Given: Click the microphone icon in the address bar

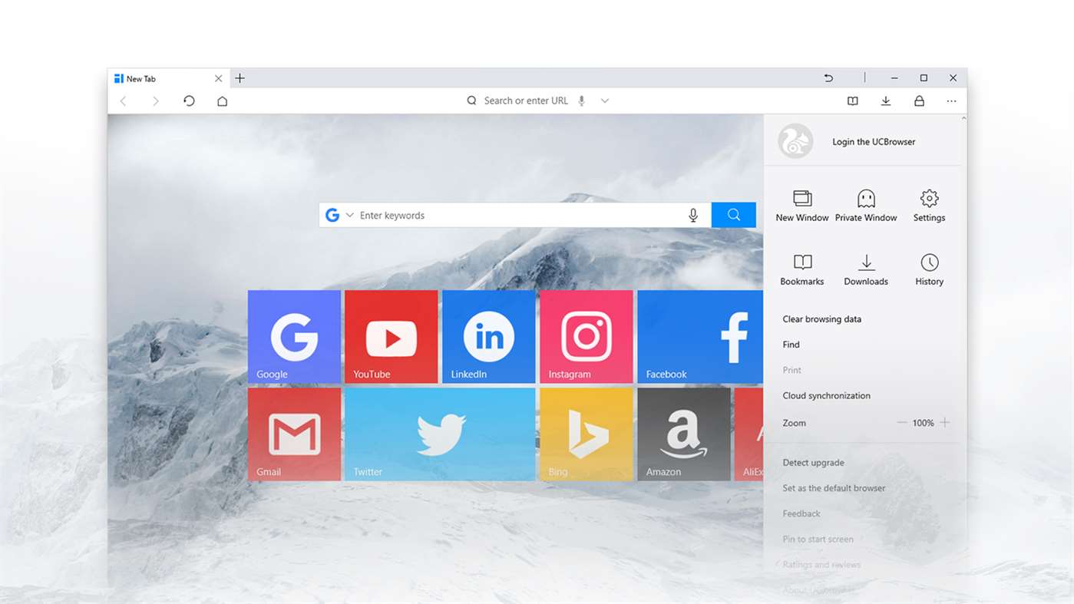Looking at the screenshot, I should coord(581,101).
